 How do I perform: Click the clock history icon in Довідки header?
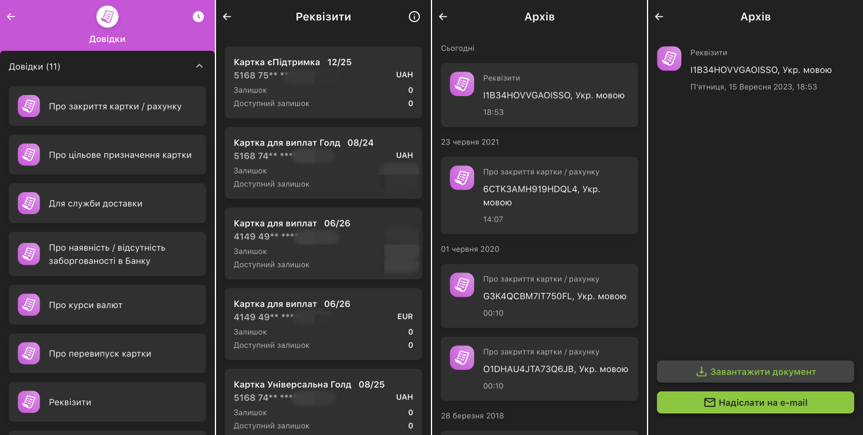199,17
